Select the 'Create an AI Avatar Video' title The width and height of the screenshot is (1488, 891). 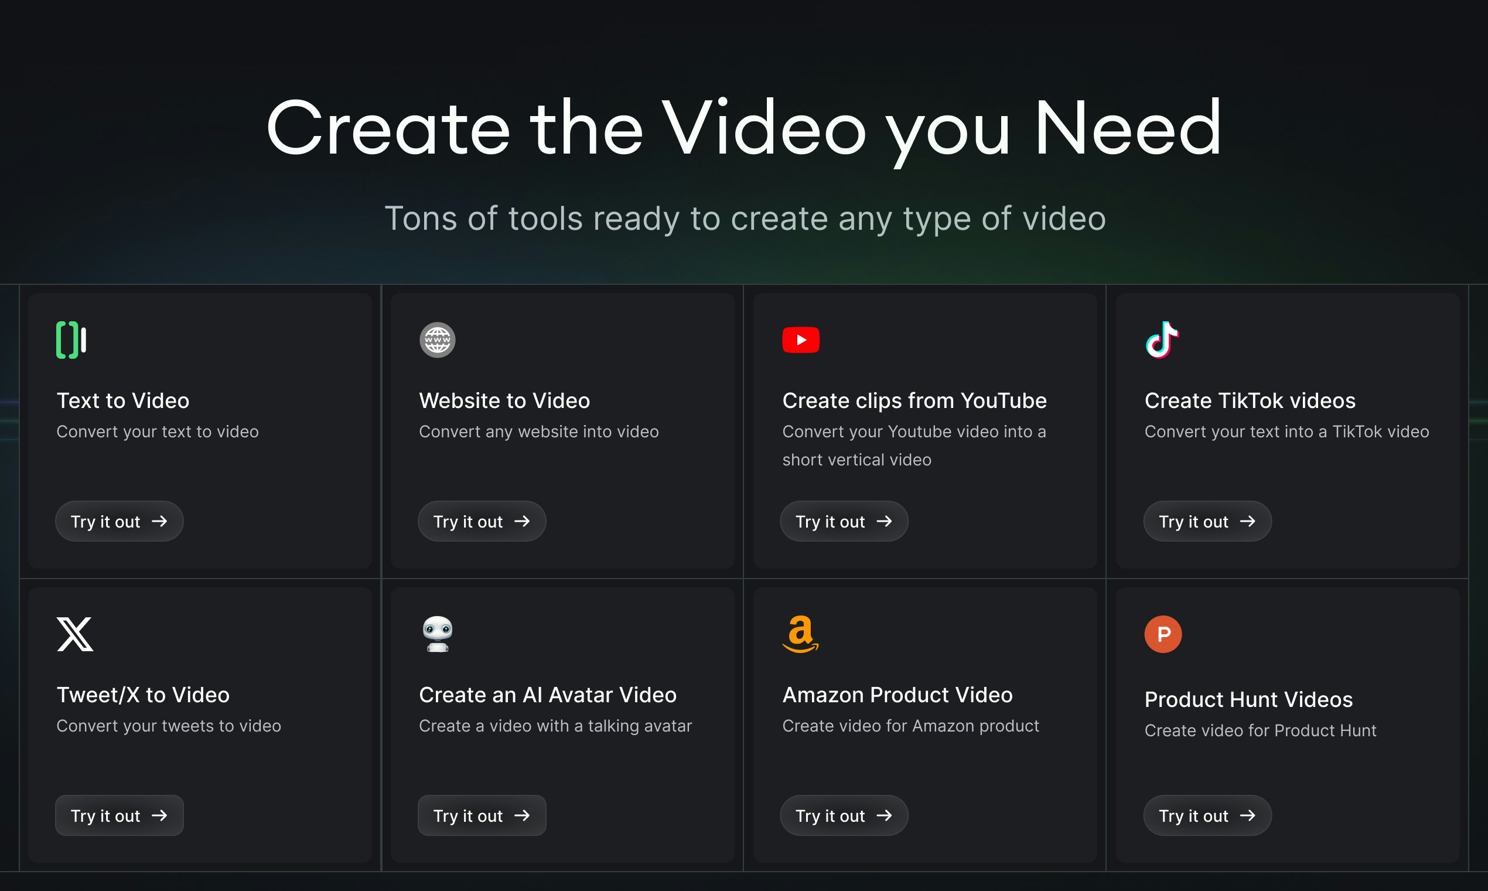click(x=548, y=695)
